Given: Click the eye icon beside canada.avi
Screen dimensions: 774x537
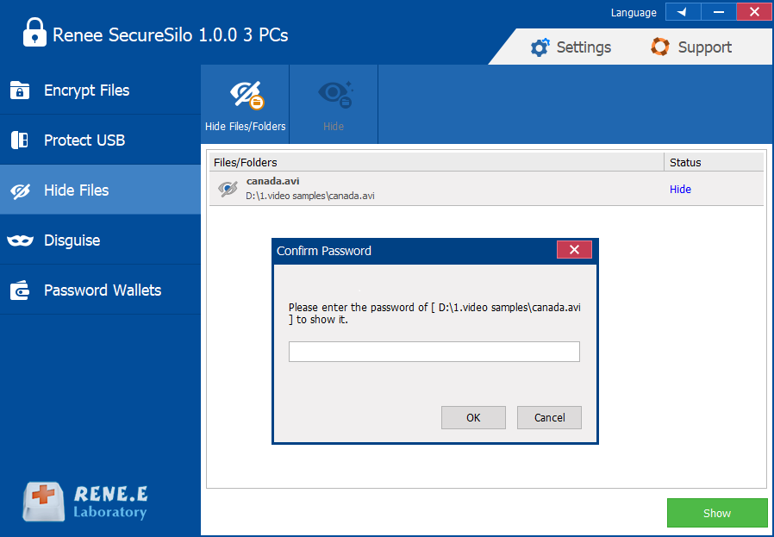Looking at the screenshot, I should click(x=228, y=189).
